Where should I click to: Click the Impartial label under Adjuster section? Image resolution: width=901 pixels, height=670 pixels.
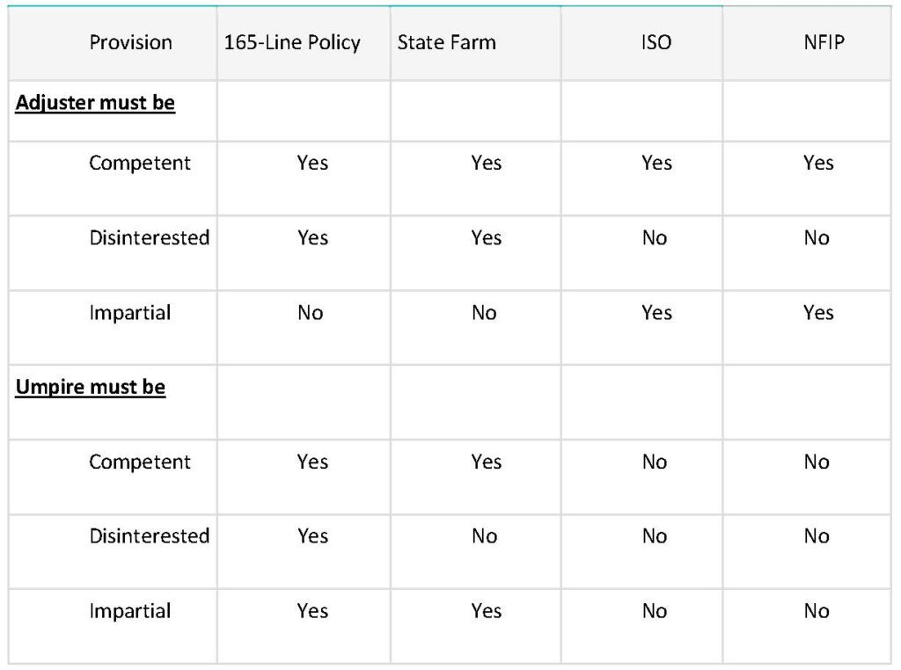(129, 312)
